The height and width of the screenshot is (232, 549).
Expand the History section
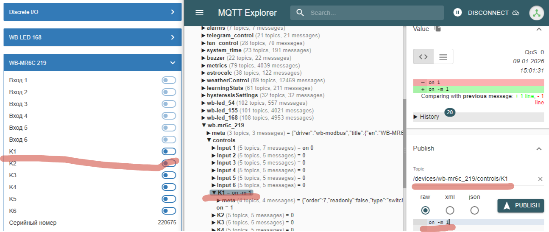pos(426,117)
